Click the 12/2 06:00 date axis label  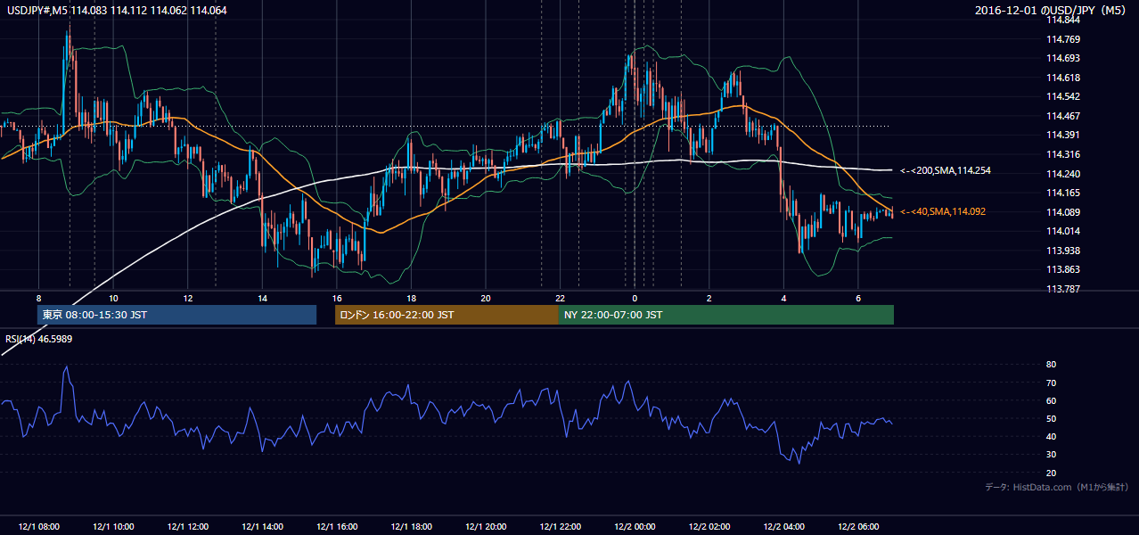tap(857, 526)
